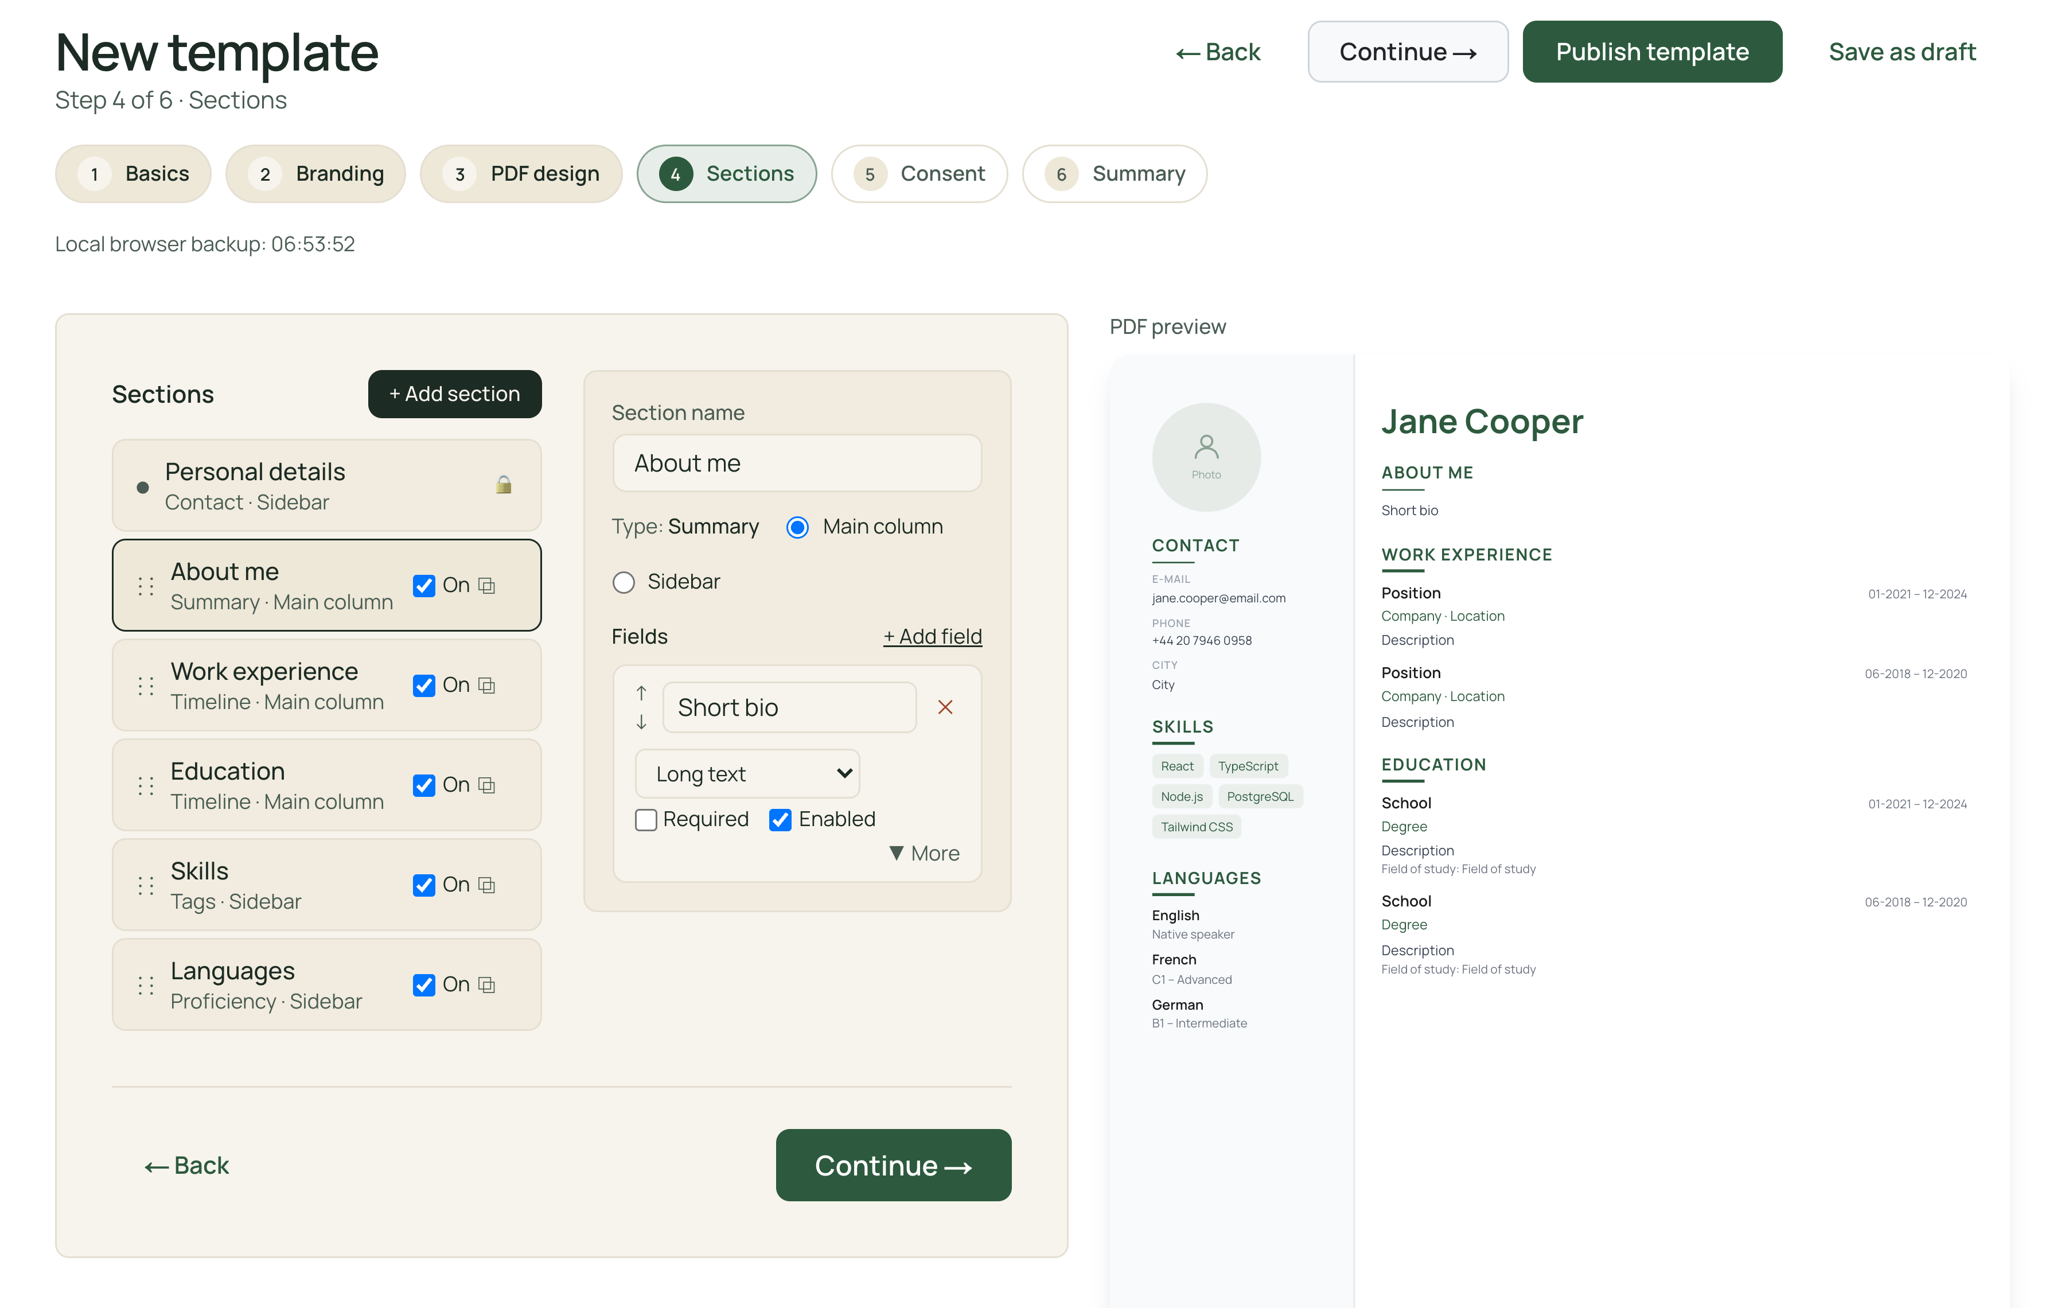Disable the Education section checkbox
This screenshot has height=1308, width=2065.
tap(424, 785)
